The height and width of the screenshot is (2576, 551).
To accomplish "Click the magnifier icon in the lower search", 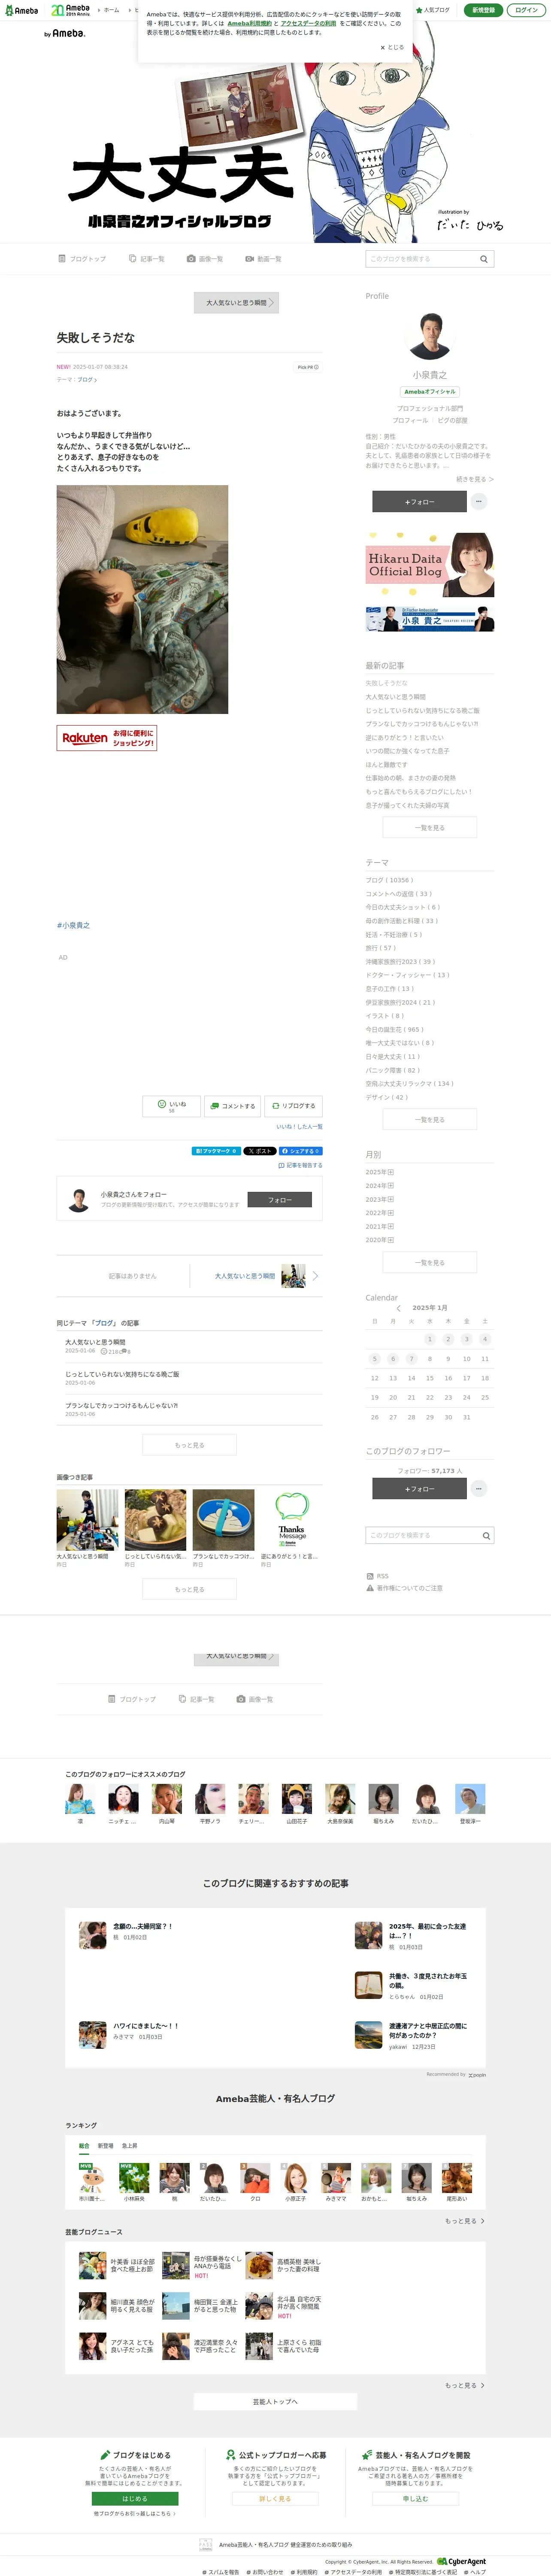I will click(486, 1536).
